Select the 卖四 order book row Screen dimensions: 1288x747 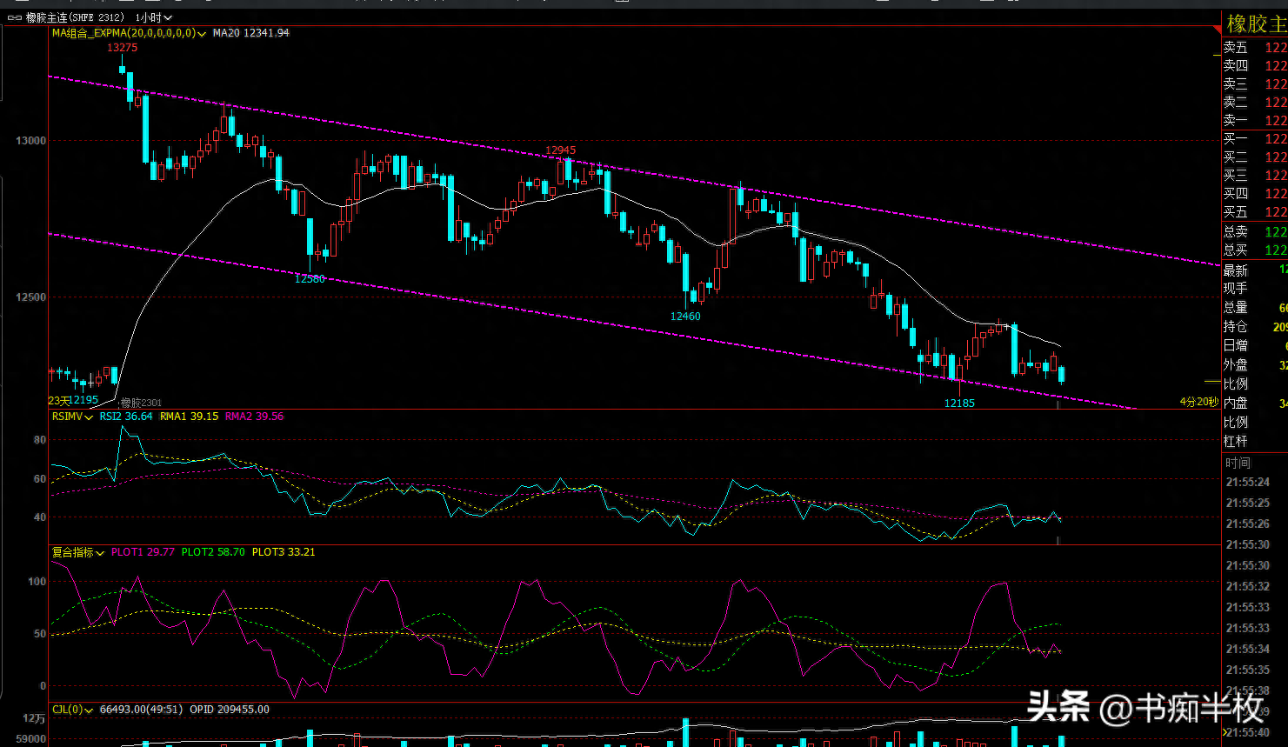click(1255, 65)
